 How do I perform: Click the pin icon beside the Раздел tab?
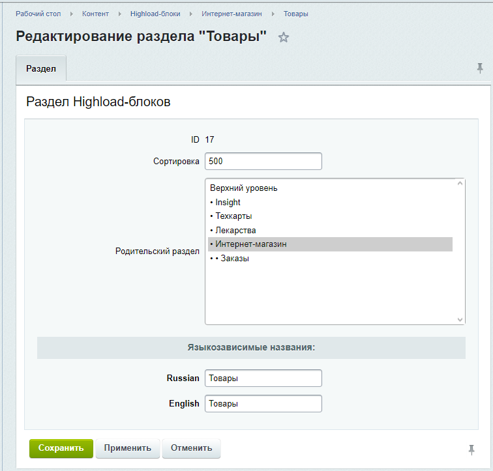pyautogui.click(x=480, y=68)
